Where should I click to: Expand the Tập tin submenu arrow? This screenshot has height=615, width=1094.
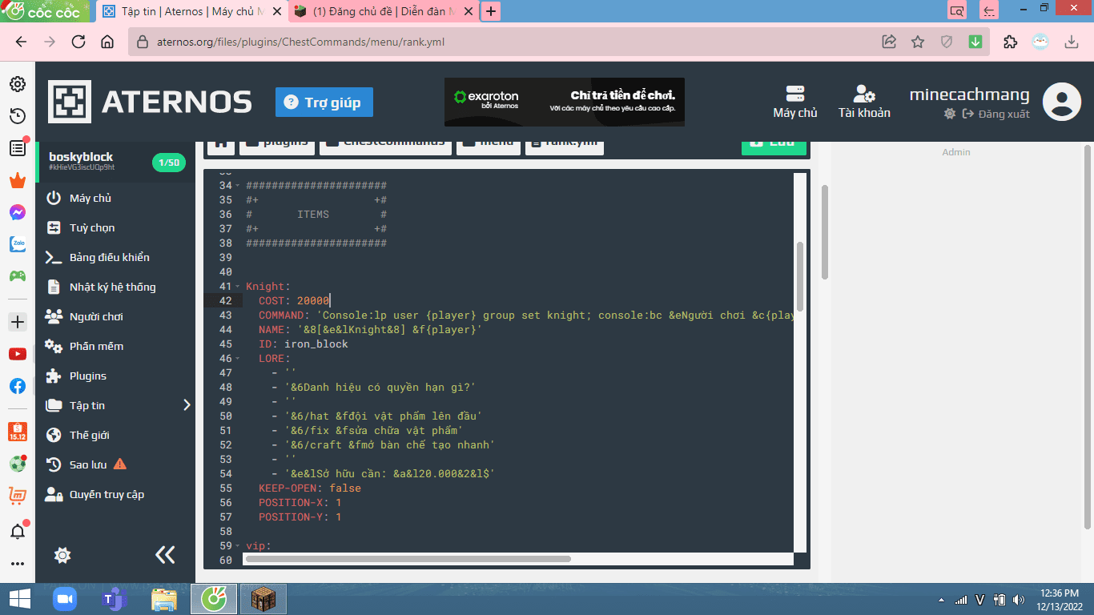point(187,405)
